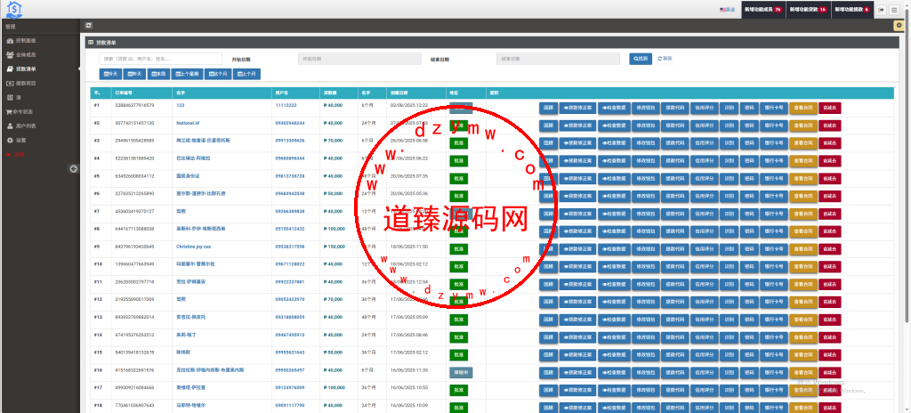Click the 订单编号 order number column header
Image resolution: width=911 pixels, height=413 pixels.
point(124,93)
